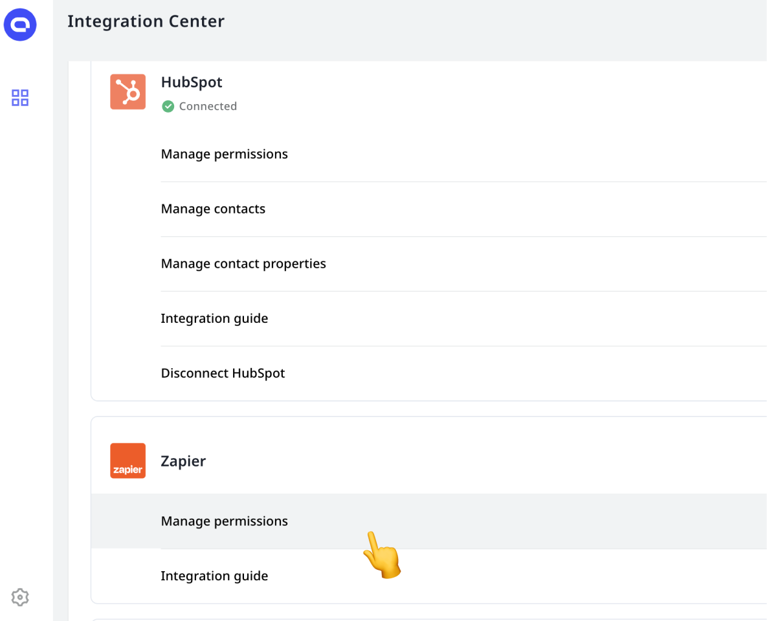The height and width of the screenshot is (621, 767).
Task: Open the HubSpot Integration guide
Action: click(463, 318)
